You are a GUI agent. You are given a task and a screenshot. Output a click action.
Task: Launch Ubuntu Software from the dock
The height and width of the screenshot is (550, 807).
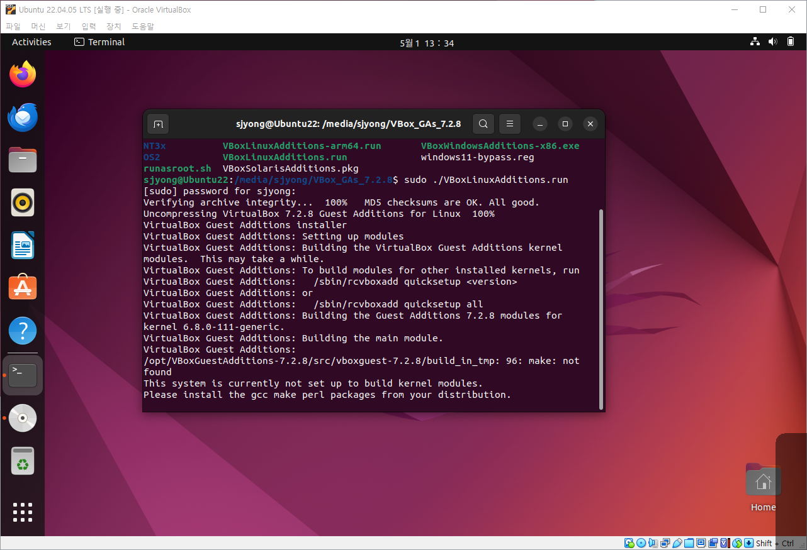point(23,288)
